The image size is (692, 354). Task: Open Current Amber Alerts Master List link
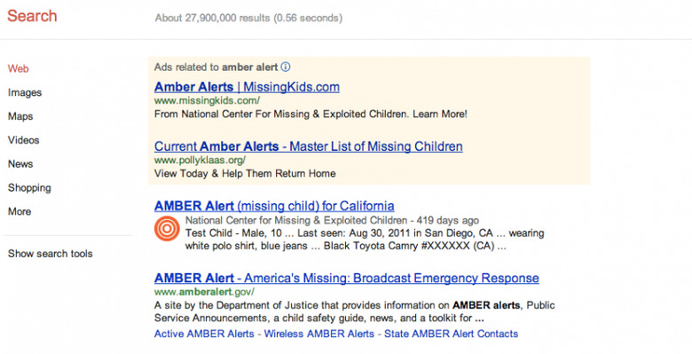coord(309,146)
